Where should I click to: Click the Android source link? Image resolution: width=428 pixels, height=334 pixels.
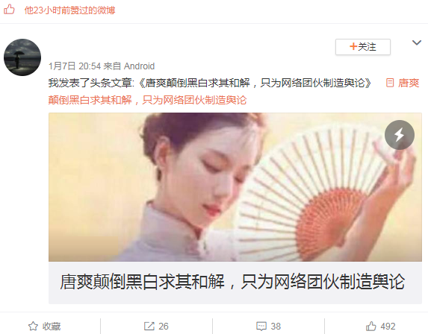(x=139, y=66)
